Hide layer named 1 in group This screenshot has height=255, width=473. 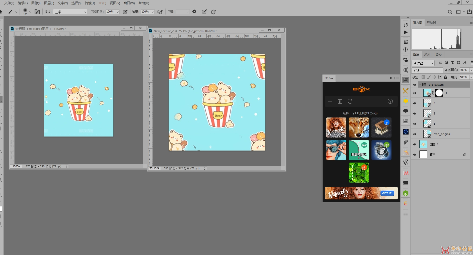(x=415, y=124)
